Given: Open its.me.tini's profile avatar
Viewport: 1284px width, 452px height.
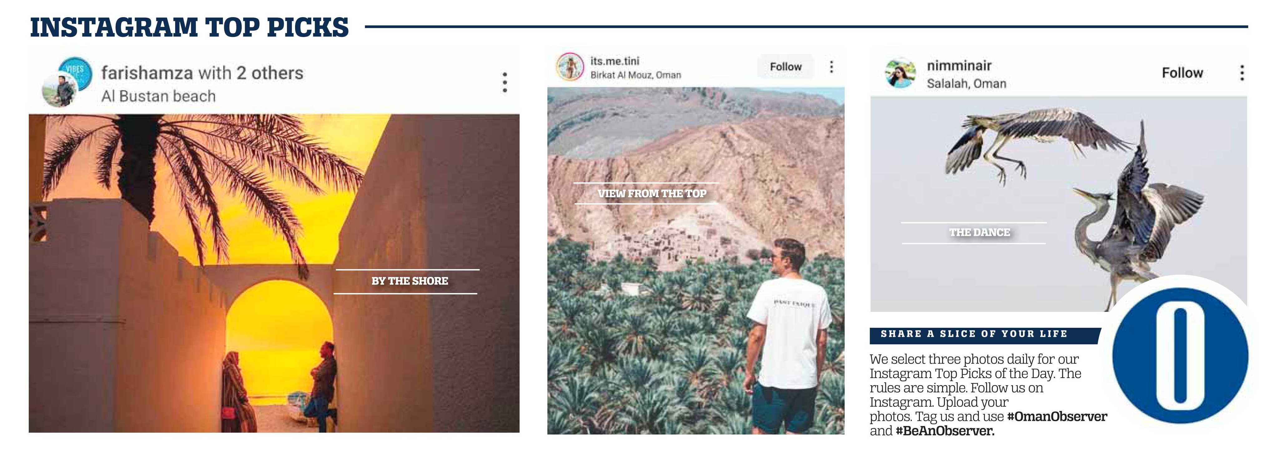Looking at the screenshot, I should 569,67.
